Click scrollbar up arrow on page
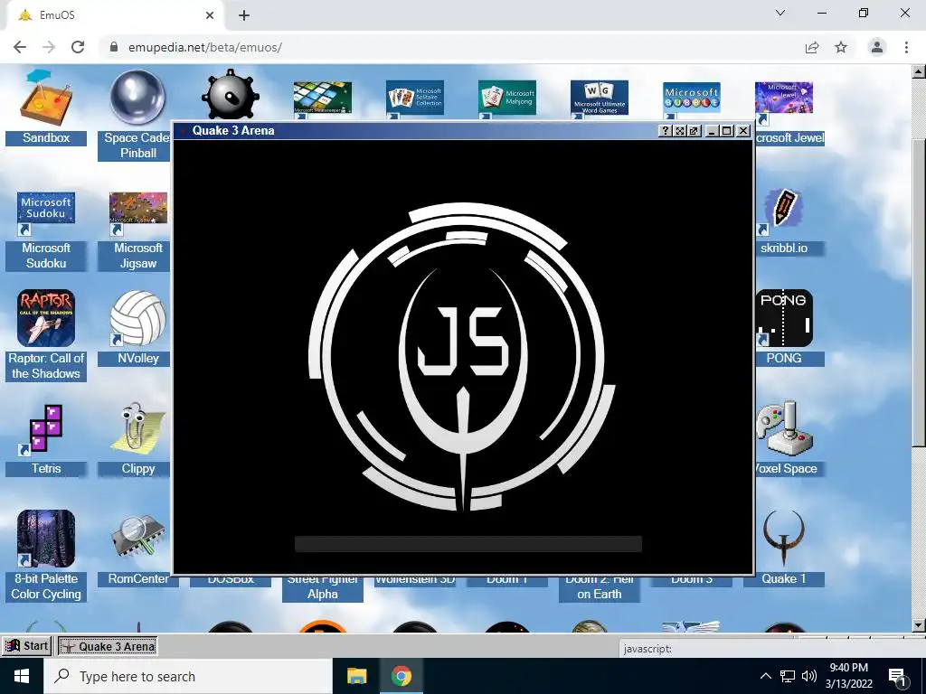Image resolution: width=926 pixels, height=694 pixels. (919, 72)
